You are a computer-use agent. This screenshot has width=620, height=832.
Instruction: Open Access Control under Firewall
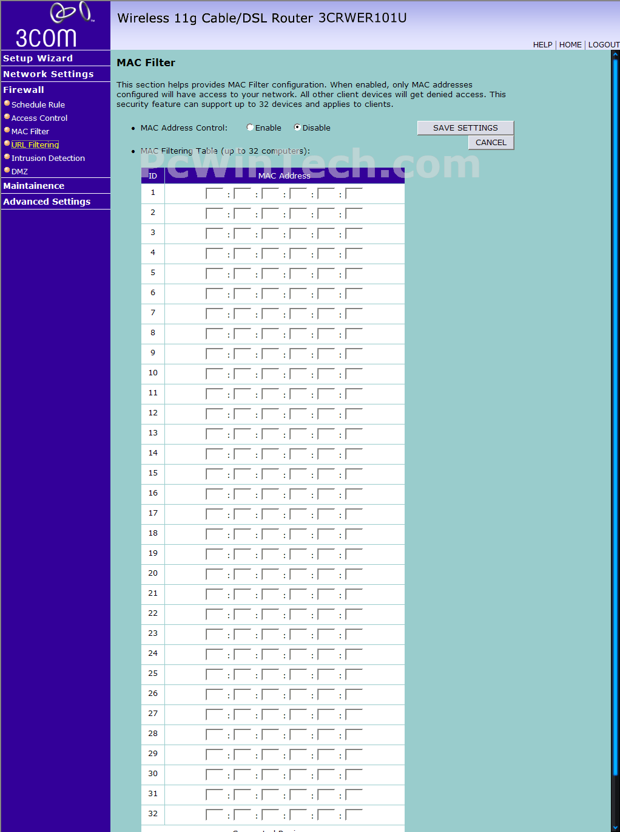39,118
